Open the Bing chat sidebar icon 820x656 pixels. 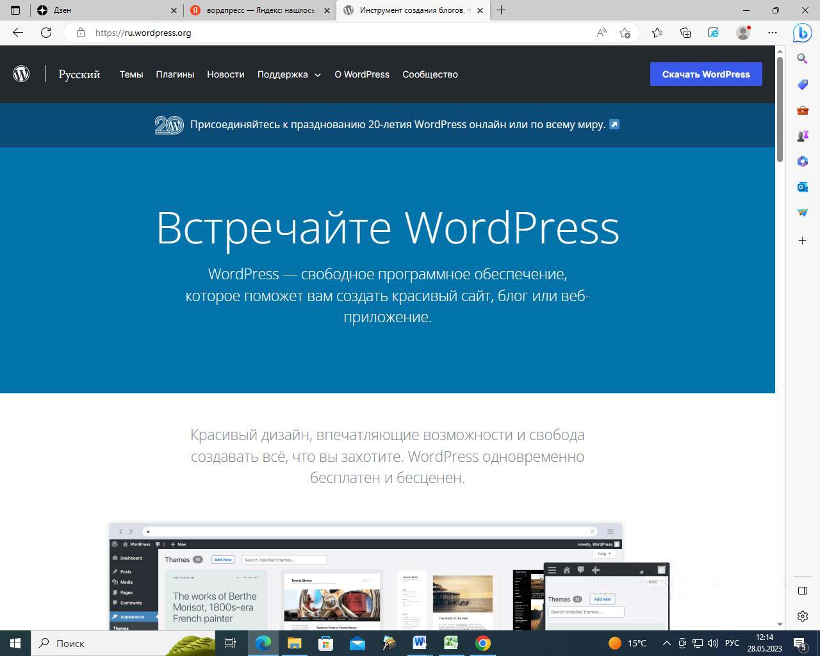802,33
